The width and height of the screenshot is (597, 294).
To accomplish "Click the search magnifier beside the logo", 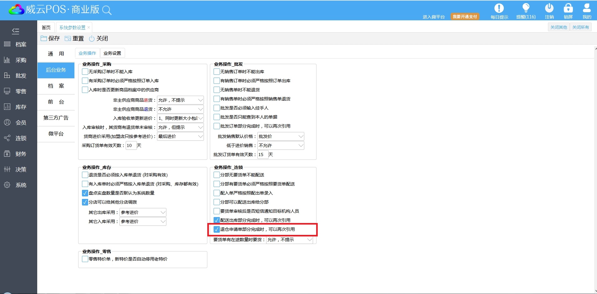I will point(107,10).
